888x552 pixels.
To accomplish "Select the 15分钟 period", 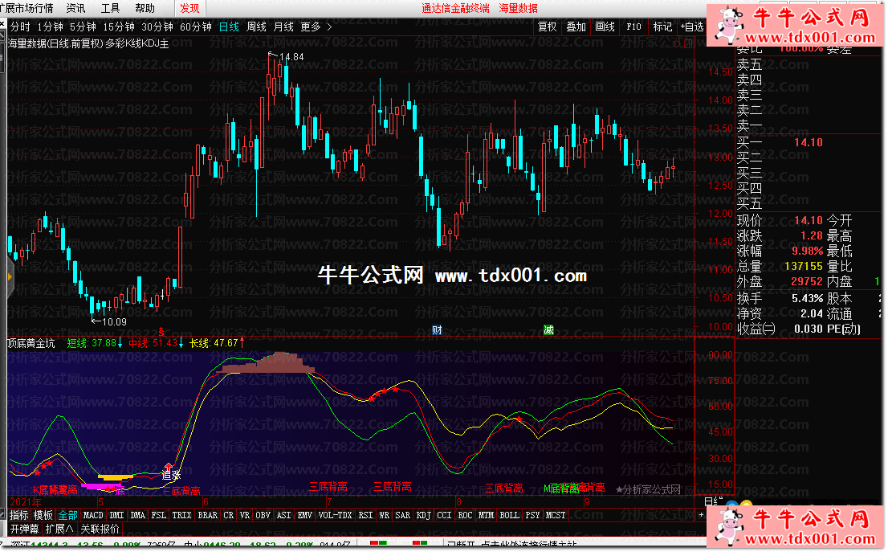I will tap(118, 27).
